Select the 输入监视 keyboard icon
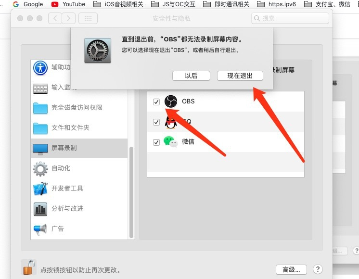The width and height of the screenshot is (359, 279). [40, 89]
